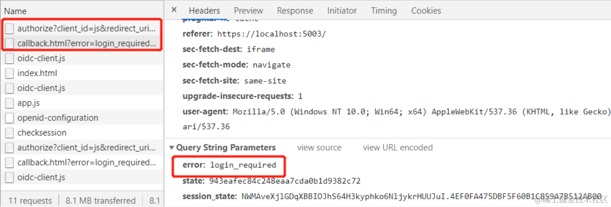Click the view URL encoded link
Screen dimensions: 611x207
(398, 147)
